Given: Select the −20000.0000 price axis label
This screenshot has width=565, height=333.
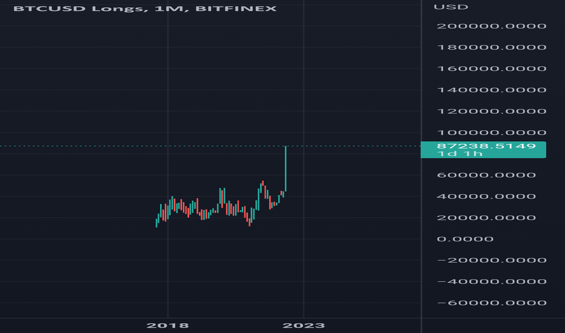Looking at the screenshot, I should [x=492, y=260].
